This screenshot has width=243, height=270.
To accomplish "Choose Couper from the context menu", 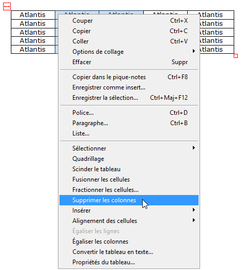I will 129,21.
